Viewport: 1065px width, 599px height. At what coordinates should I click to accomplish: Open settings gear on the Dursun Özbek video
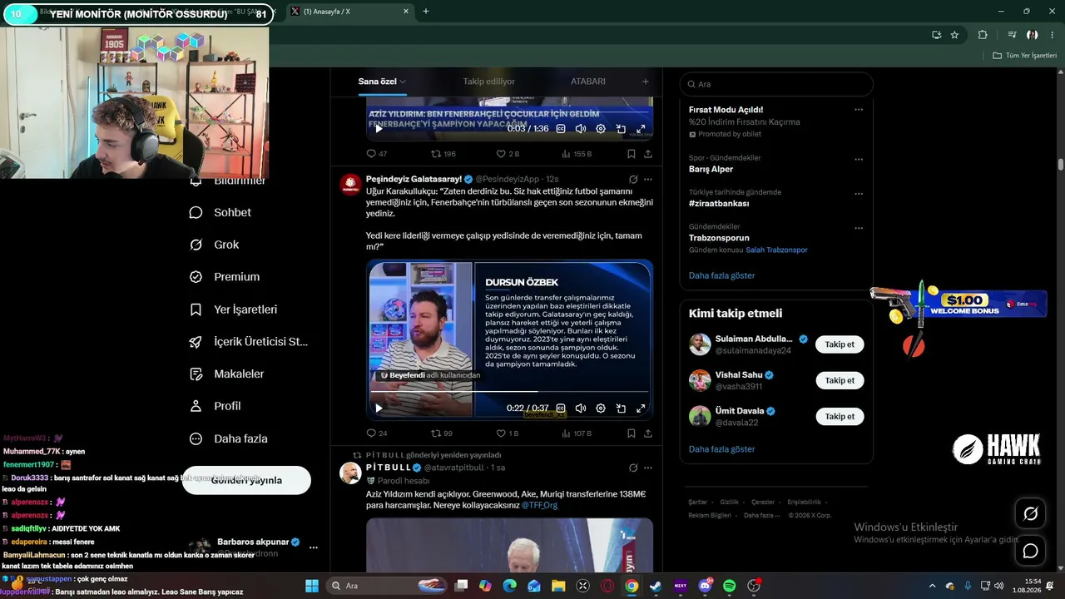[601, 408]
